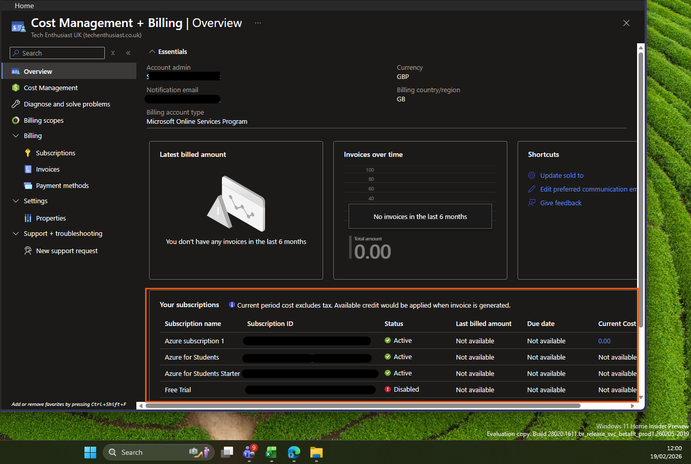Click the Status column header
The width and height of the screenshot is (691, 464).
[x=394, y=323]
